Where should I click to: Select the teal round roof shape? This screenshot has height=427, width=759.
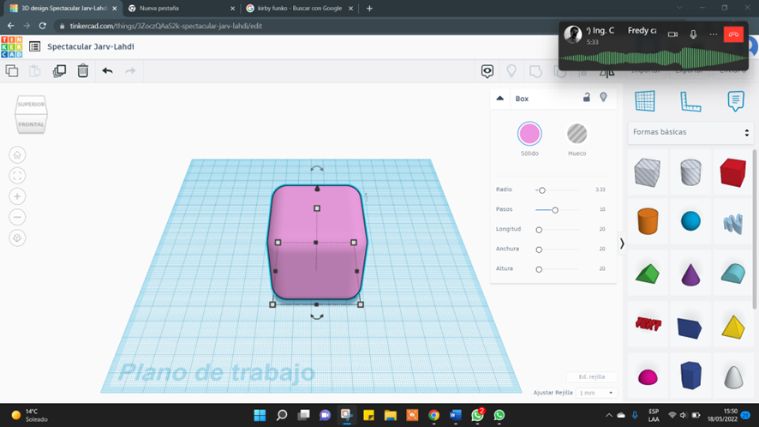732,274
